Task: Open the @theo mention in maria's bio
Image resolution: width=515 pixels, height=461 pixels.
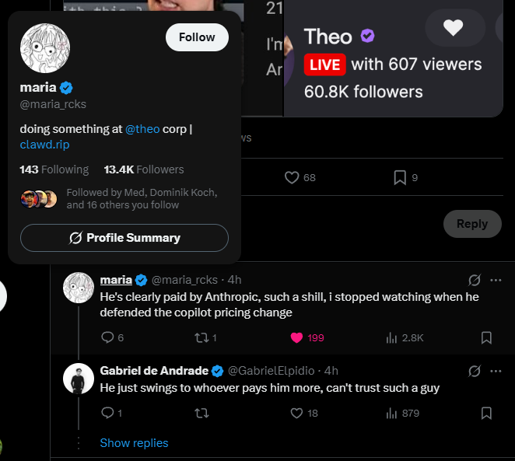Action: [x=142, y=129]
